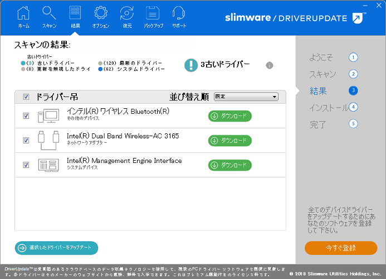The image size is (386, 279).
Task: Download the Dual Band Wireless-AC 3165 driver
Action: [230, 141]
